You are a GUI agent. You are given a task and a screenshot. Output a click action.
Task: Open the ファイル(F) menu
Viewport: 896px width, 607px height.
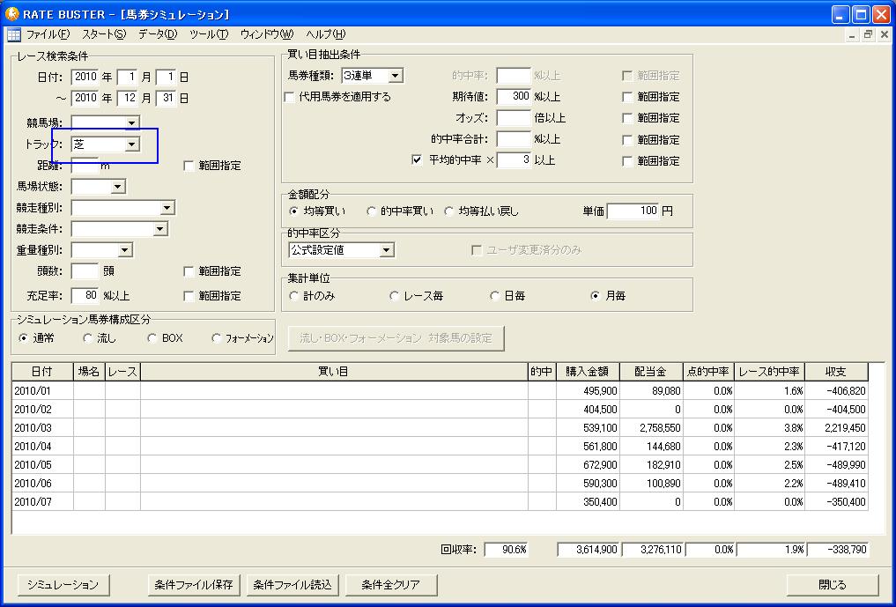point(48,34)
